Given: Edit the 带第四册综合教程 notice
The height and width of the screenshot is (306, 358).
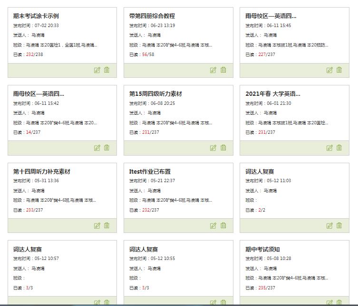Looking at the screenshot, I should pos(213,70).
